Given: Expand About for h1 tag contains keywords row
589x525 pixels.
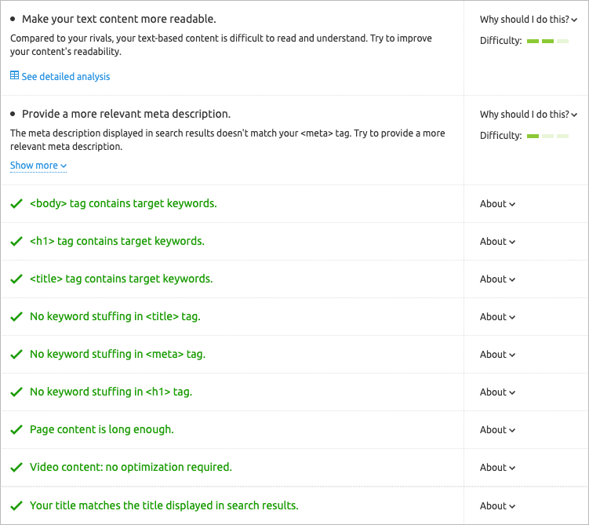Looking at the screenshot, I should tap(497, 241).
